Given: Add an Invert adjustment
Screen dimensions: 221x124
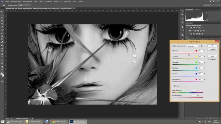Looking at the screenshot, I should click(x=191, y=34).
